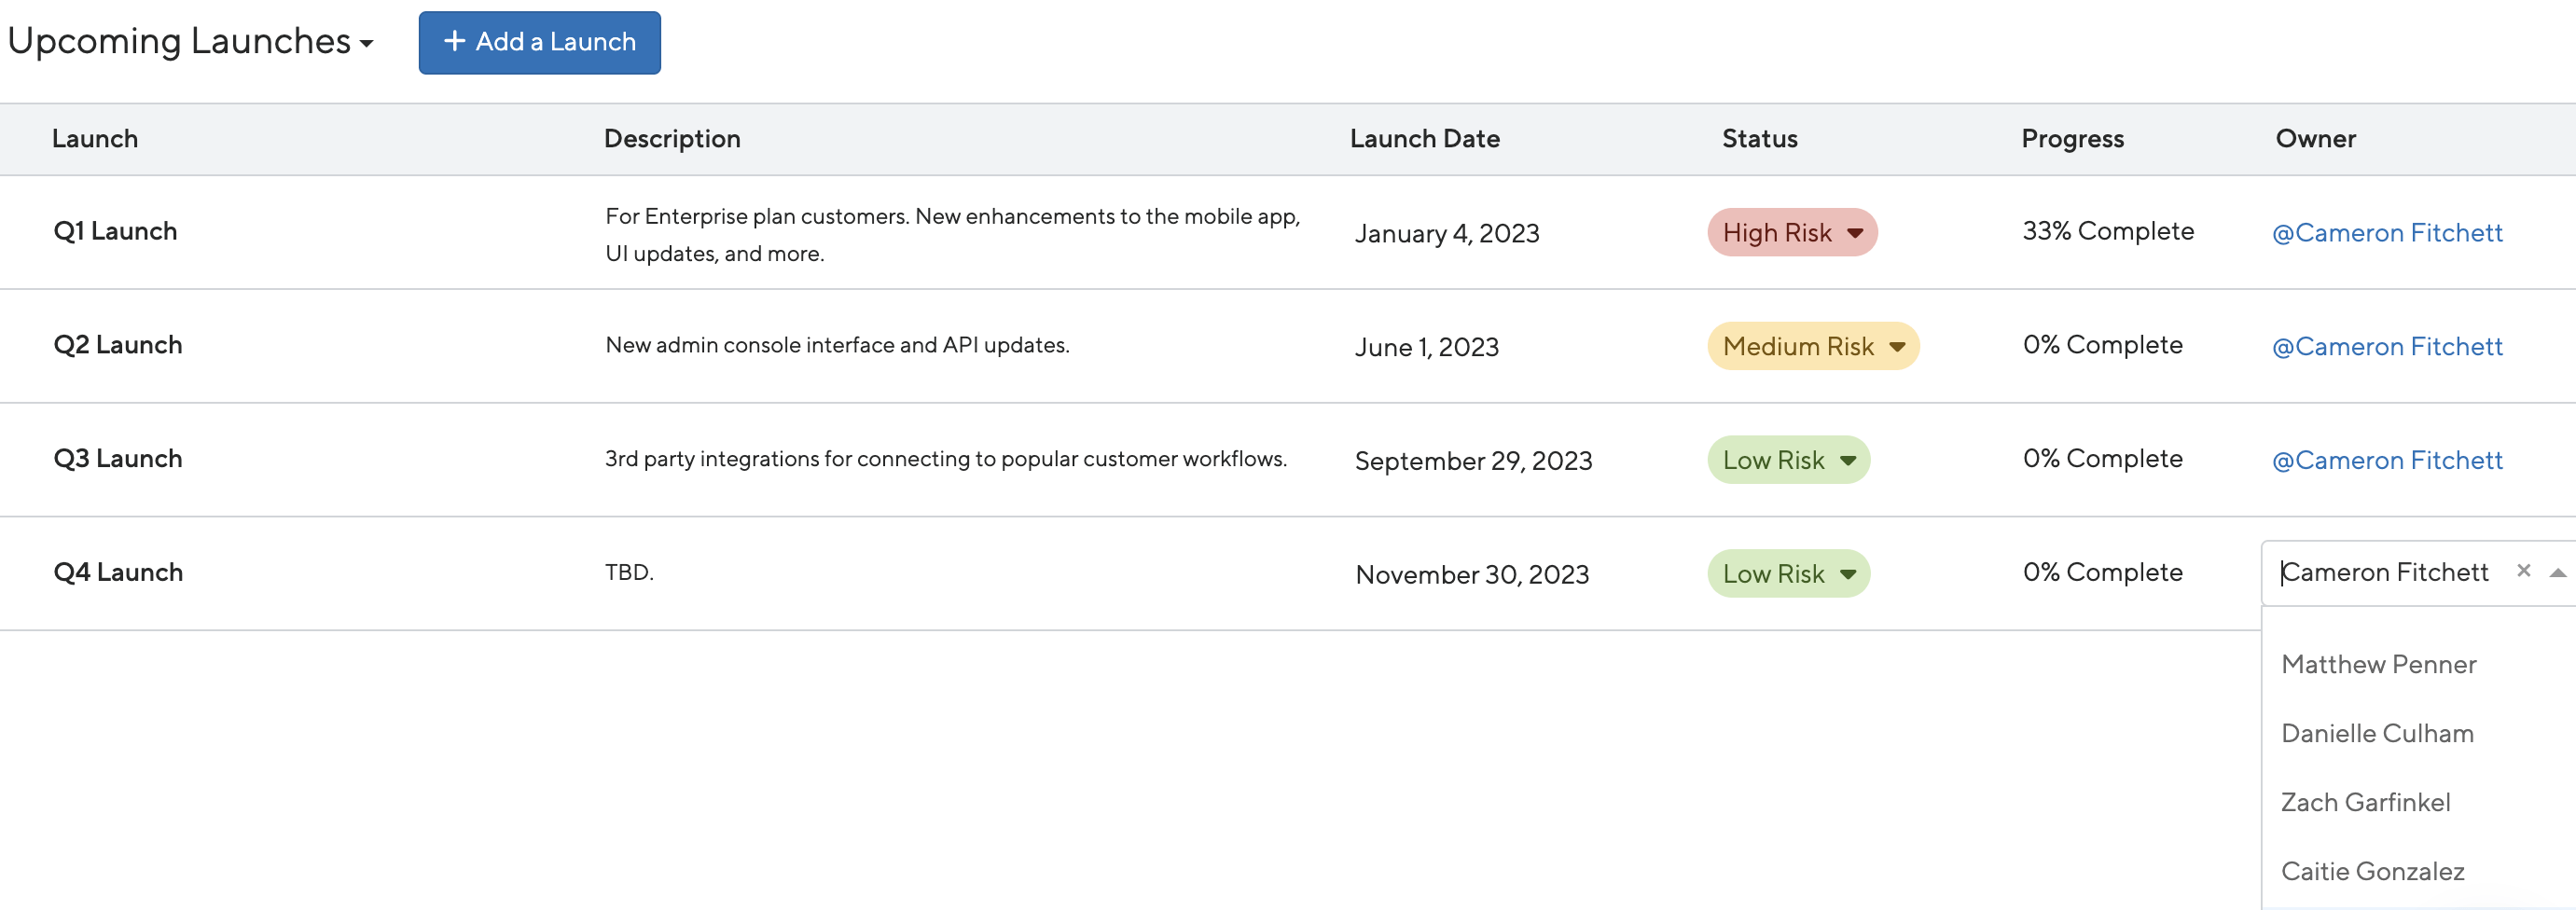Open the Q1 Launch row title
The width and height of the screenshot is (2576, 910).
click(115, 231)
